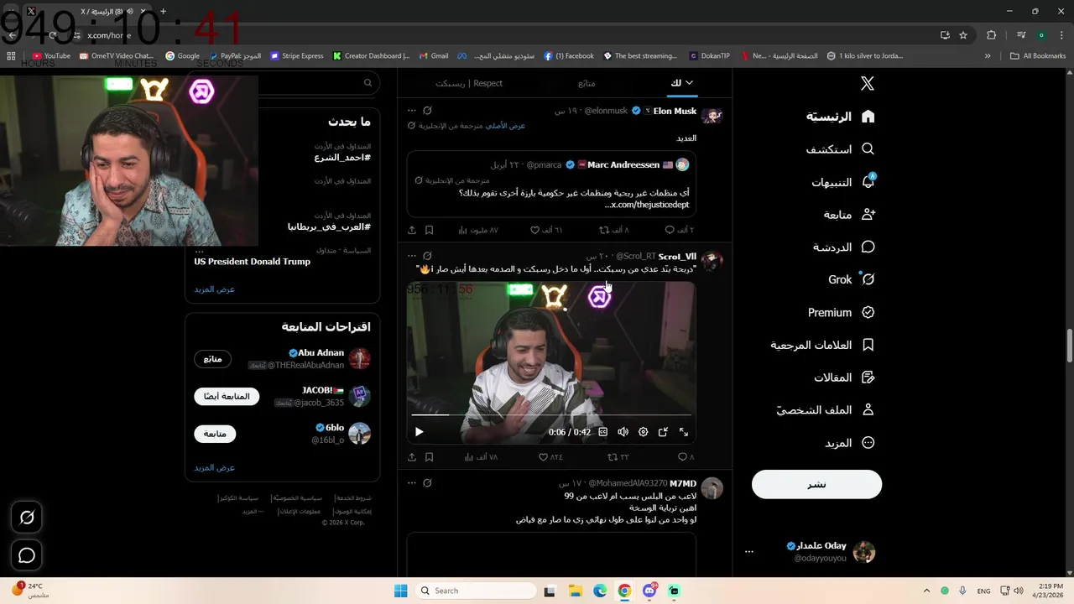Screen dimensions: 1074x604
Task: Open account menu dots beside Oday
Action: [749, 552]
